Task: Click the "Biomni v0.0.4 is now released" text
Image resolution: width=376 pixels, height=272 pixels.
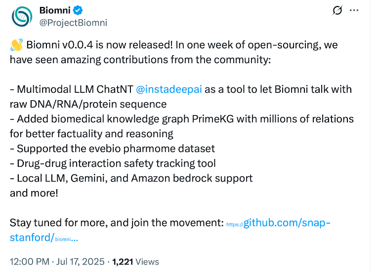Action: point(99,45)
